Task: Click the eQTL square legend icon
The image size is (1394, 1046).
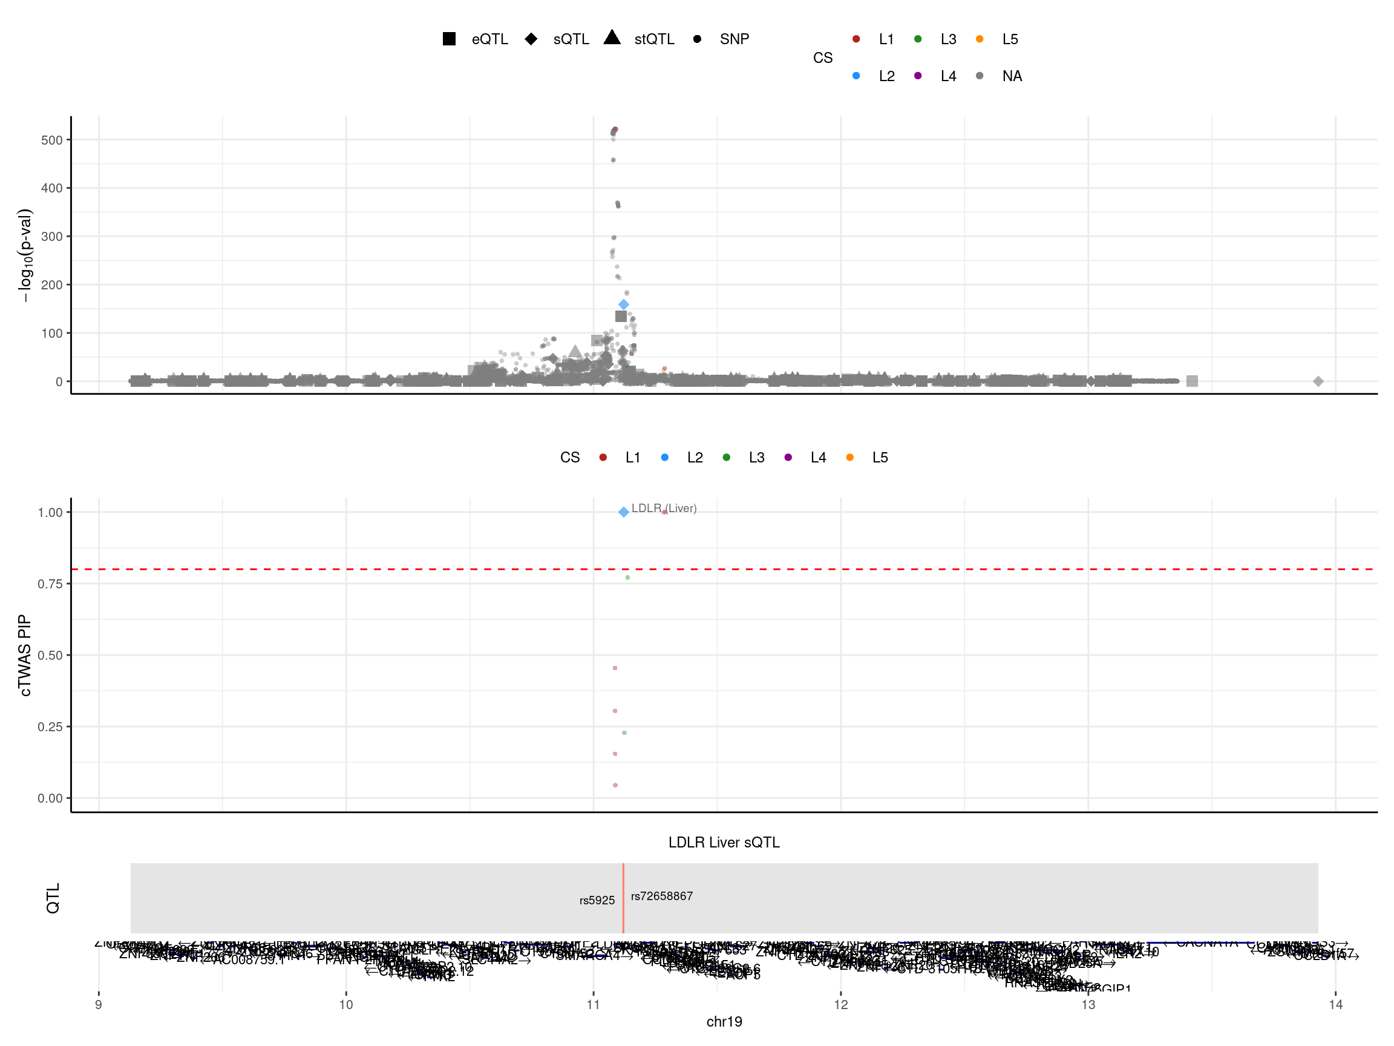Action: coord(449,39)
